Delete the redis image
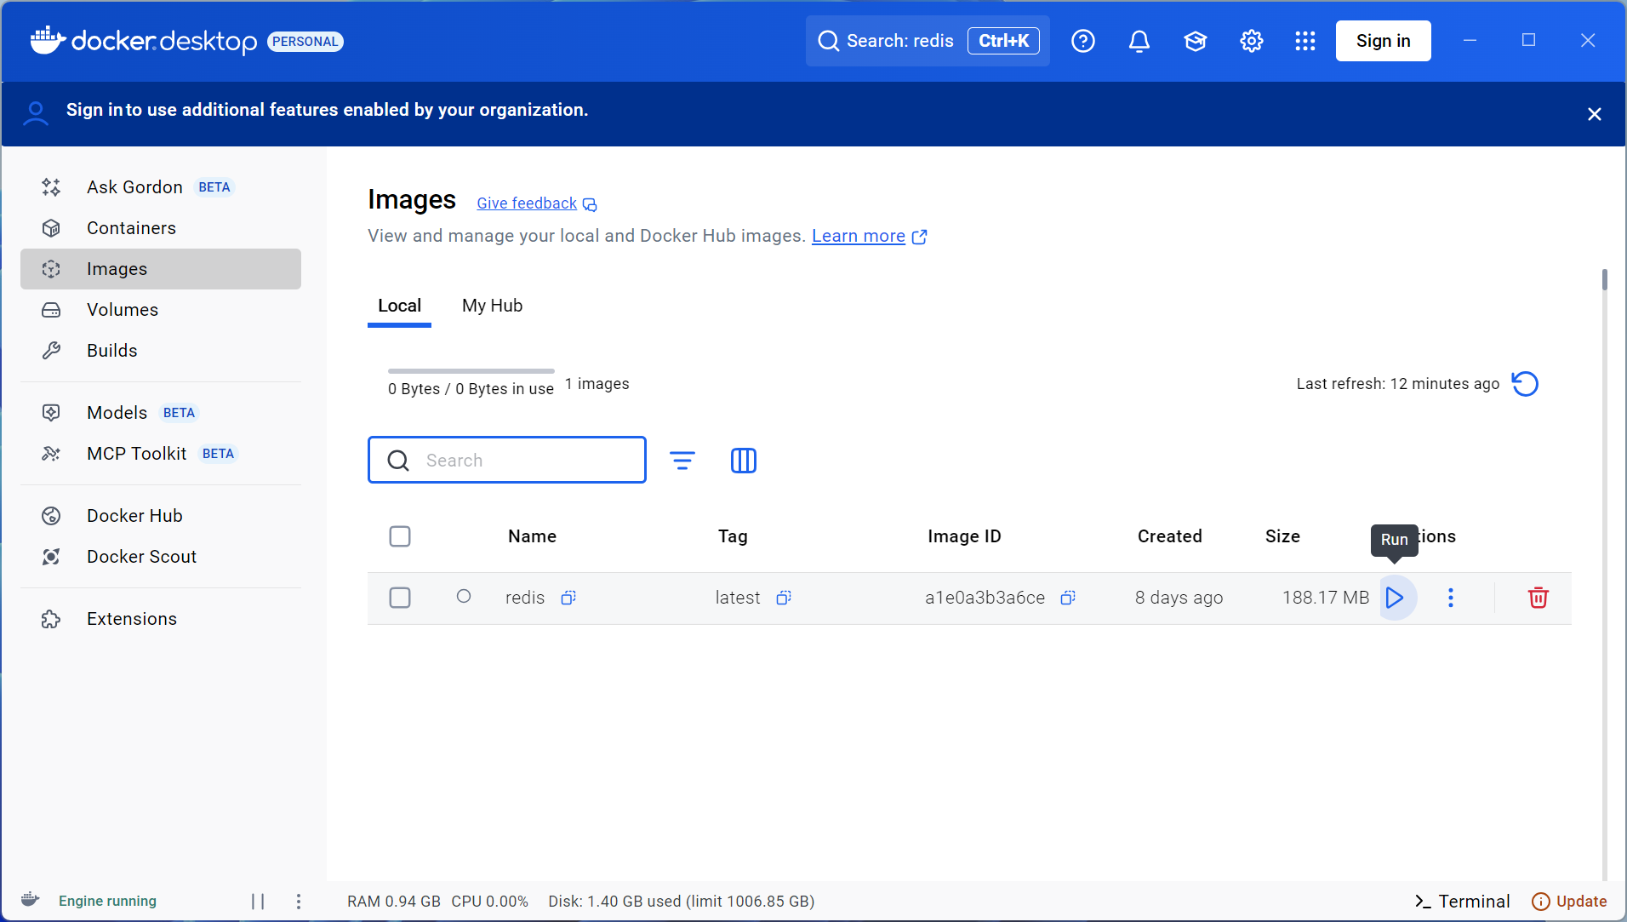The image size is (1627, 922). point(1539,598)
